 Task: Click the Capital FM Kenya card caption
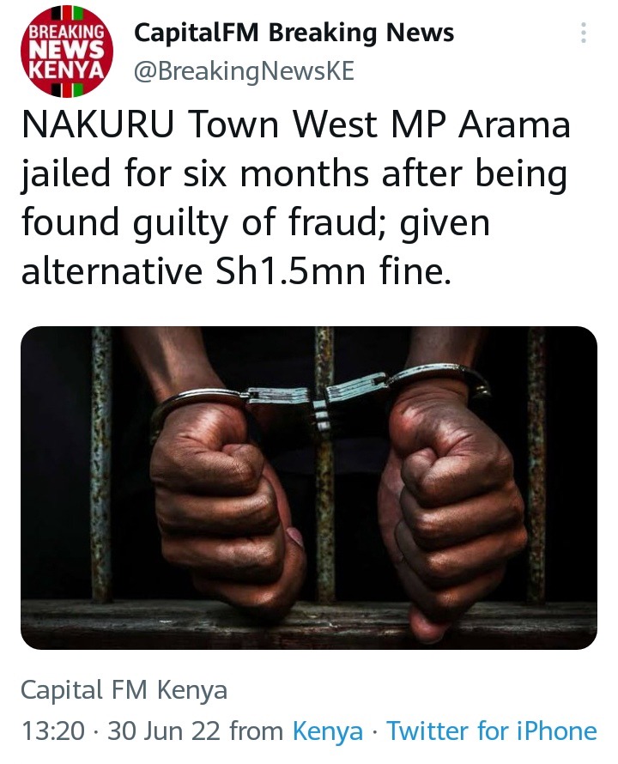124,689
